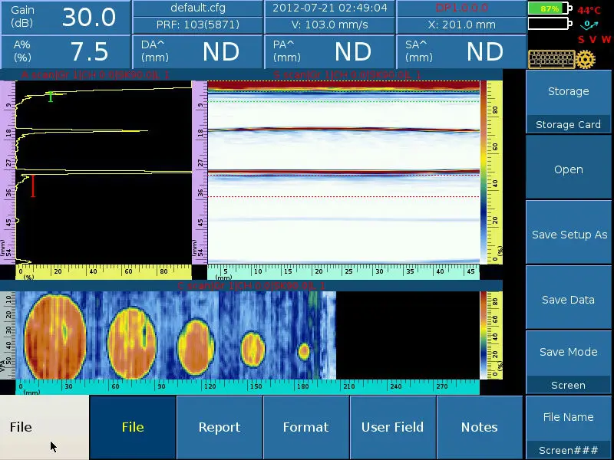
Task: Select the W status indicator
Action: tap(606, 38)
